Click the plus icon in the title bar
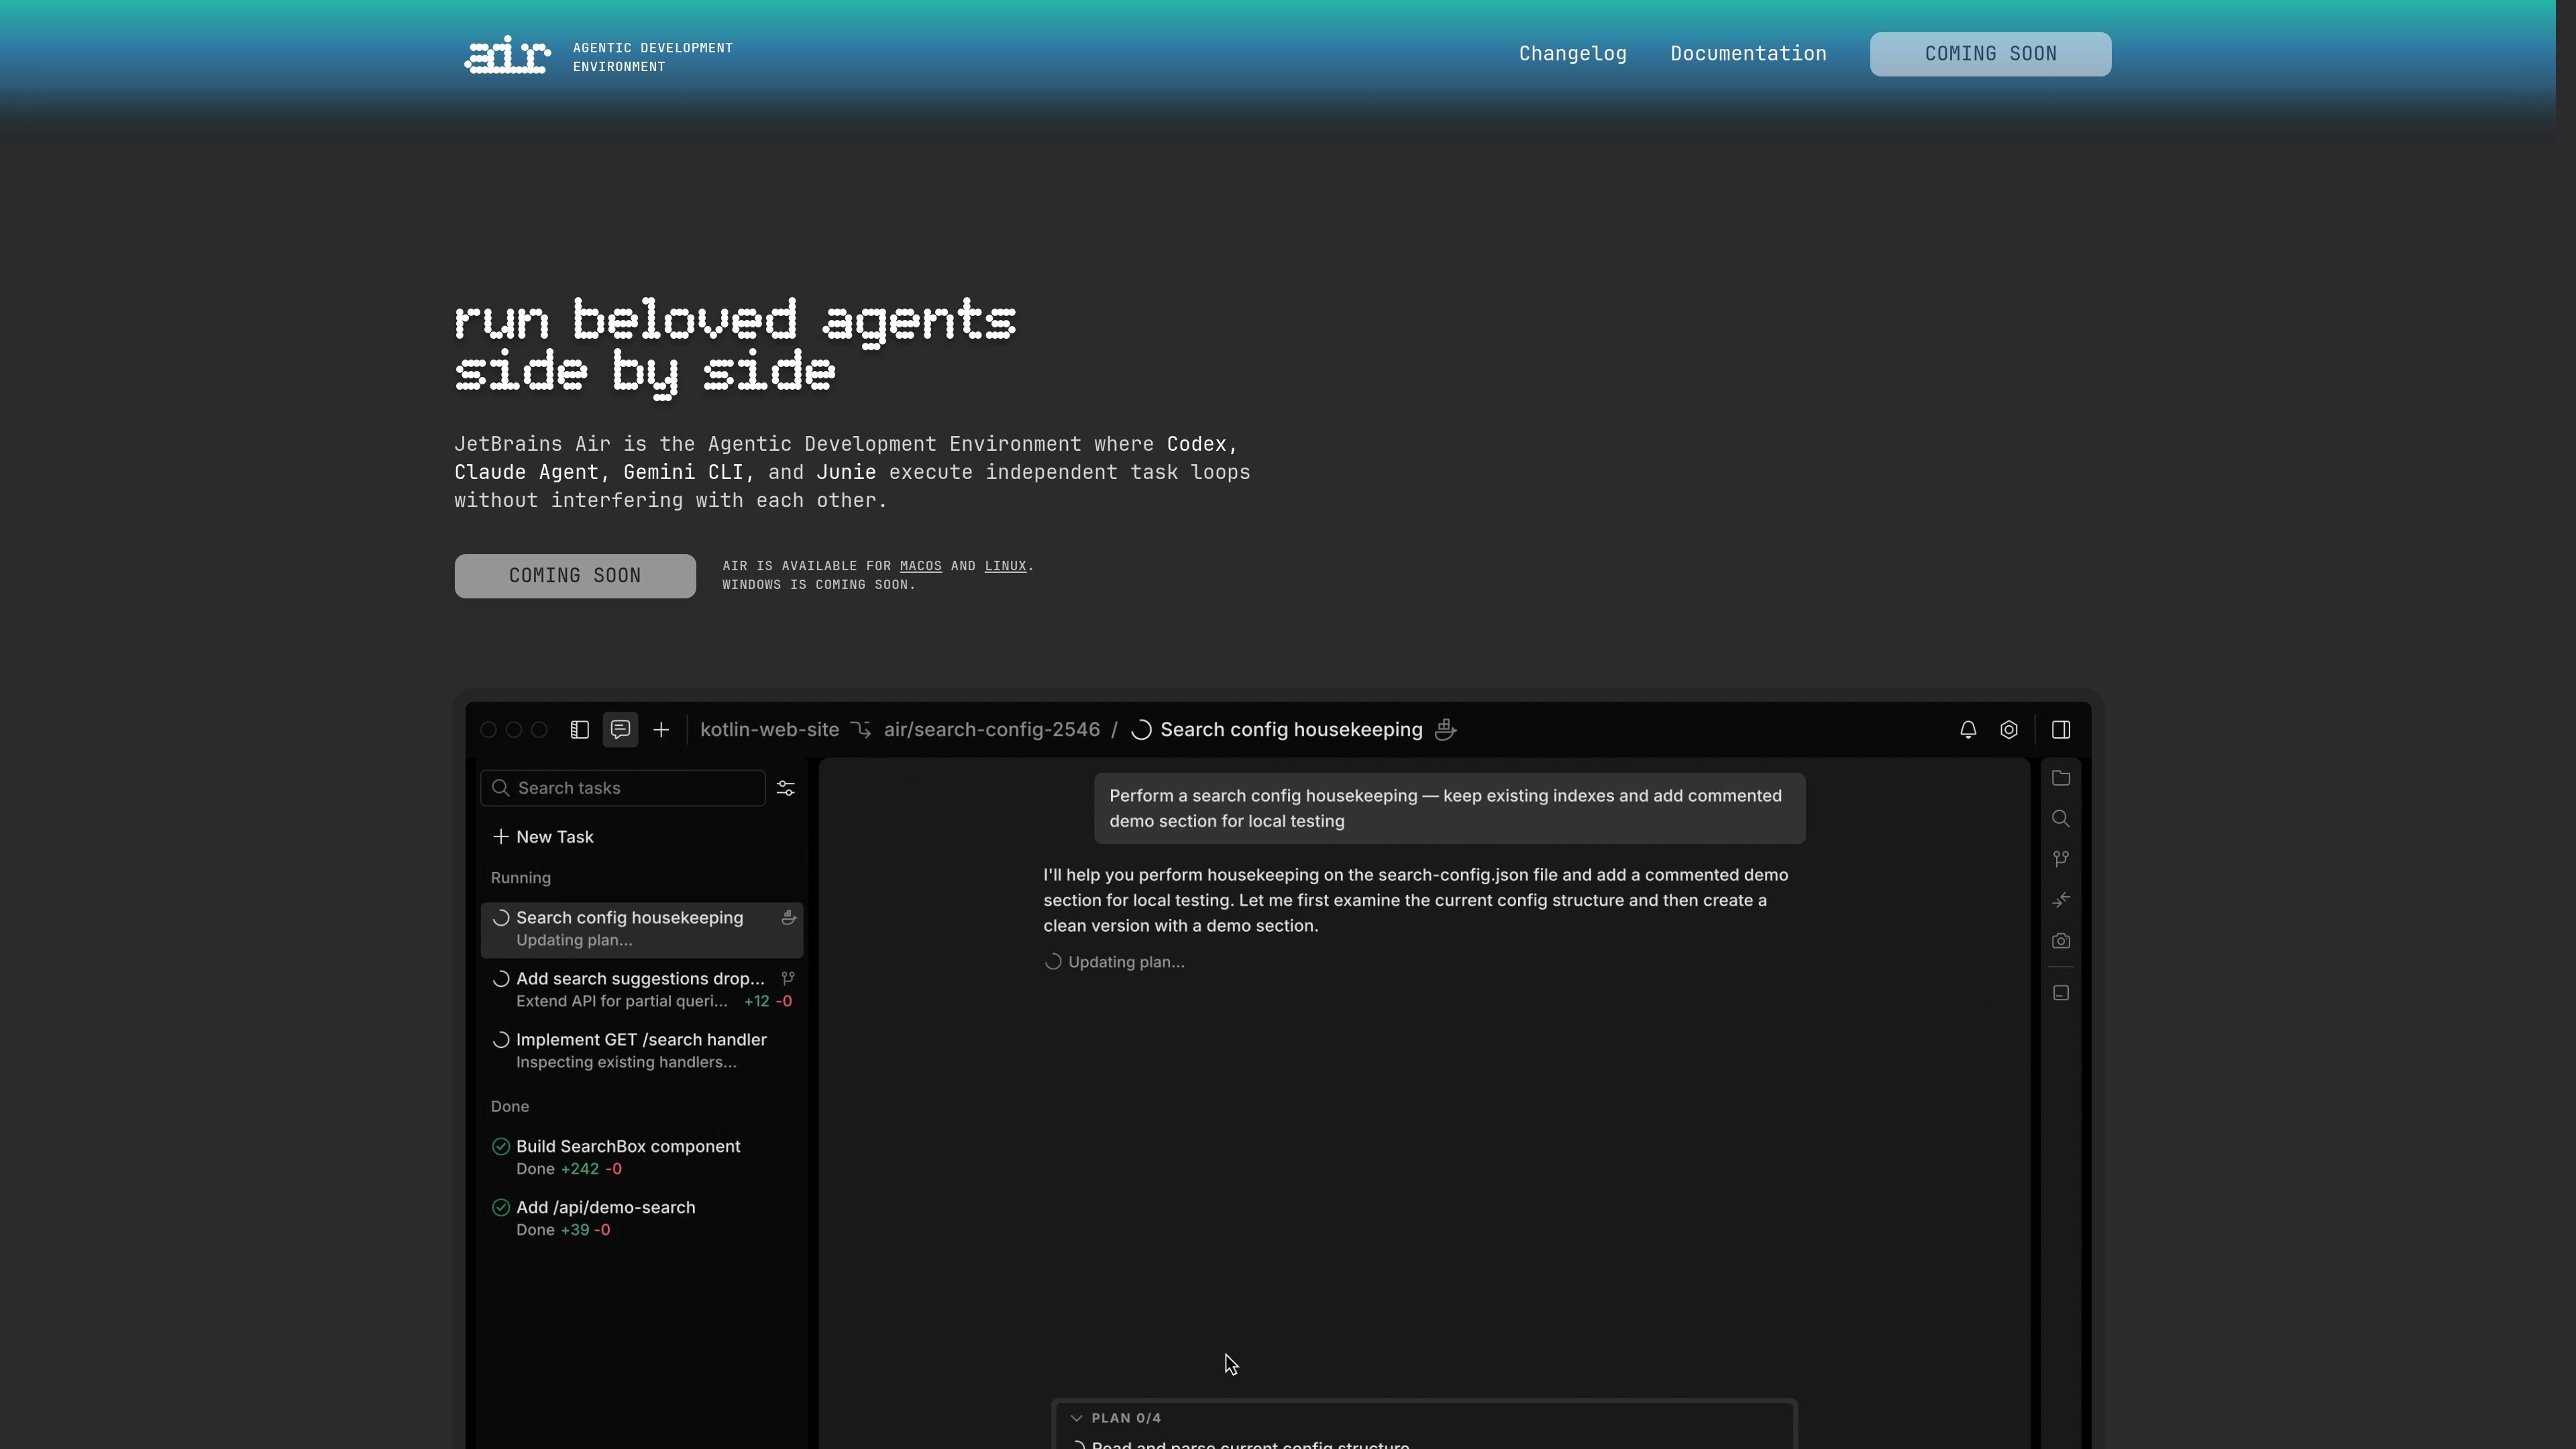Screen dimensions: 2576x1449 (661, 730)
